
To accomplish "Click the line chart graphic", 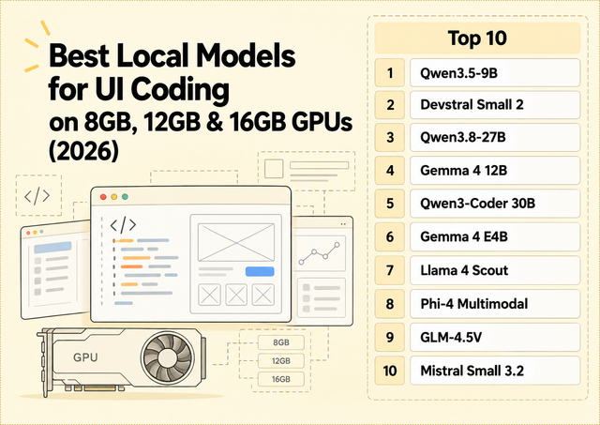I will coord(320,252).
